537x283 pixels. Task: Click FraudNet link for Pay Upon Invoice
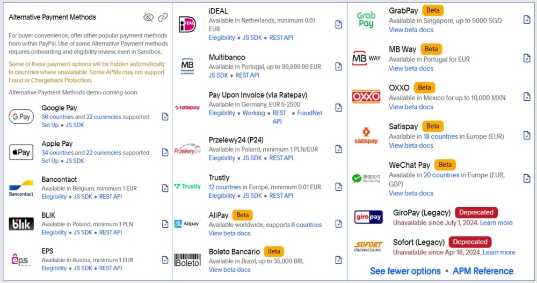[x=310, y=113]
